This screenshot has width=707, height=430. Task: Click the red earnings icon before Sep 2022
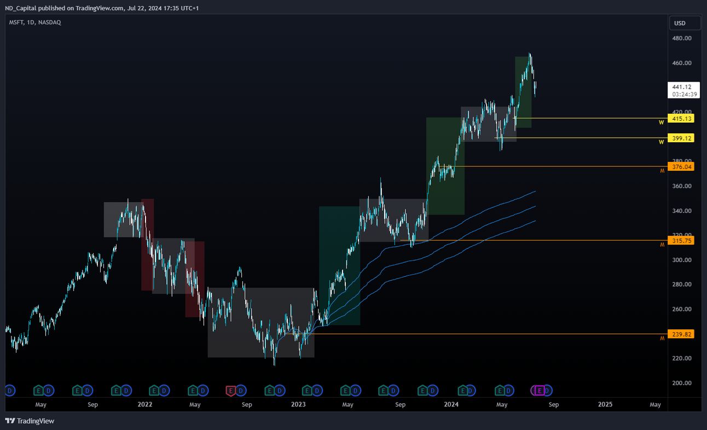[231, 390]
